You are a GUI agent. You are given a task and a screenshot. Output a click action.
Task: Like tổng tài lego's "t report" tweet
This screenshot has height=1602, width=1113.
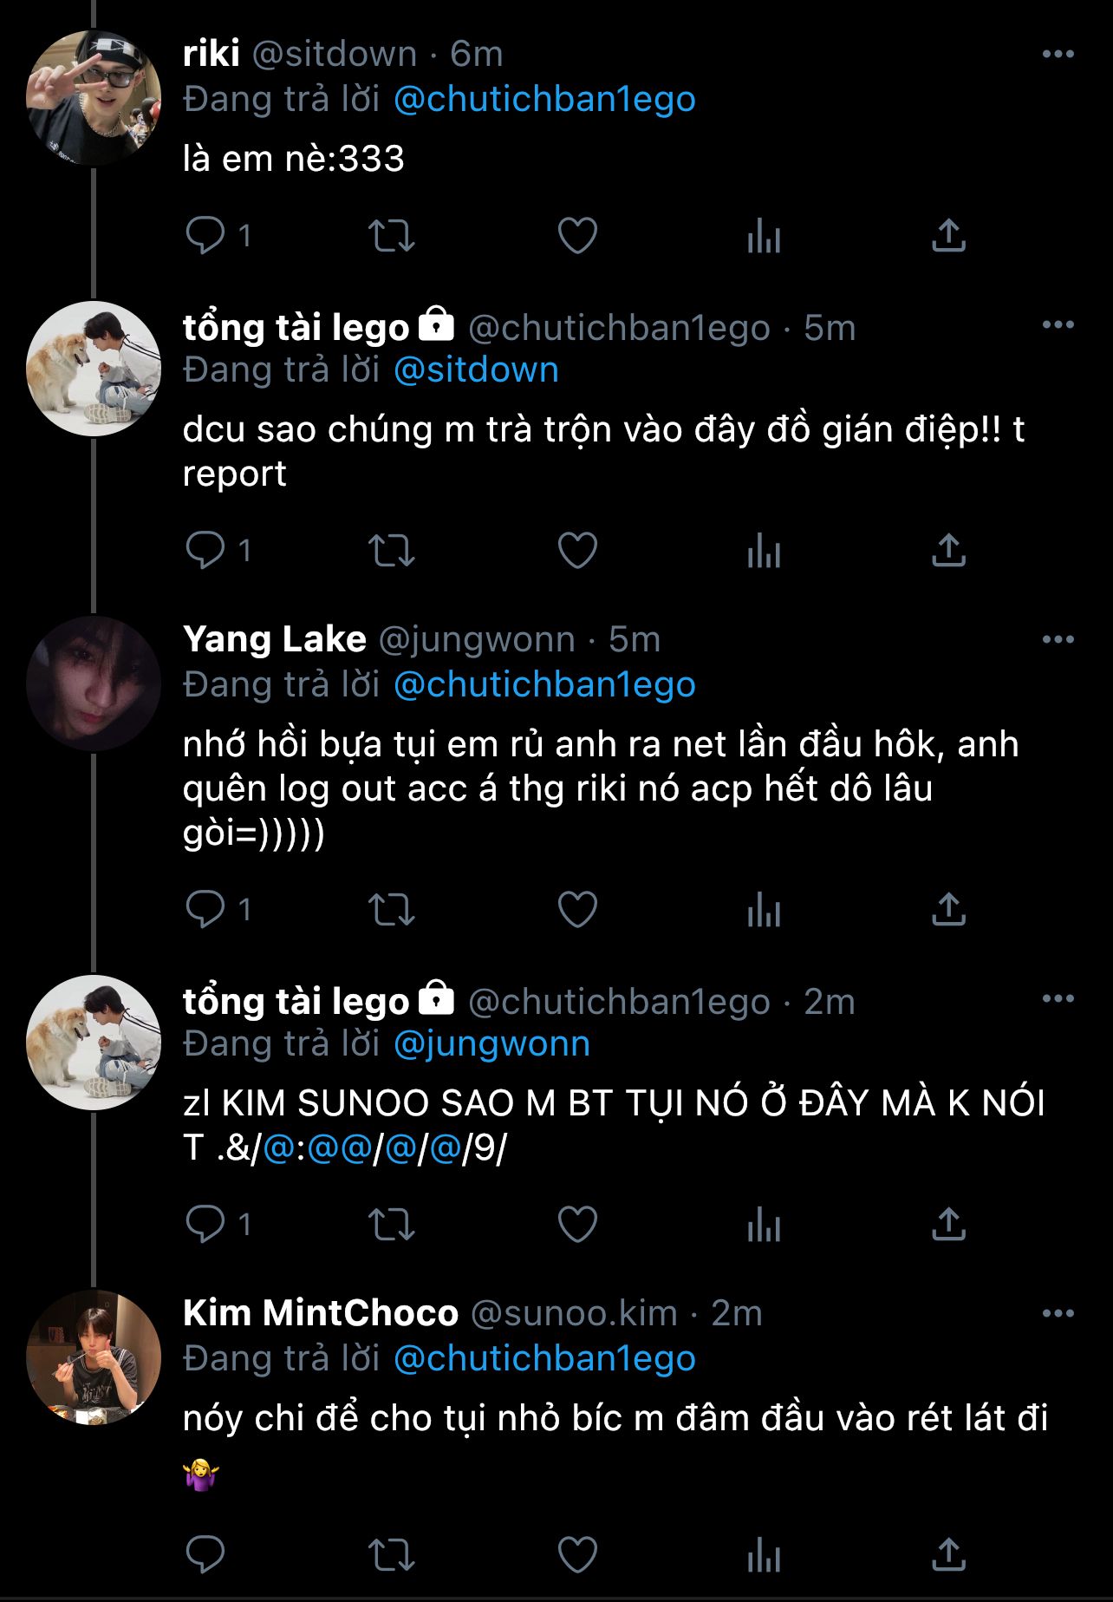tap(577, 550)
